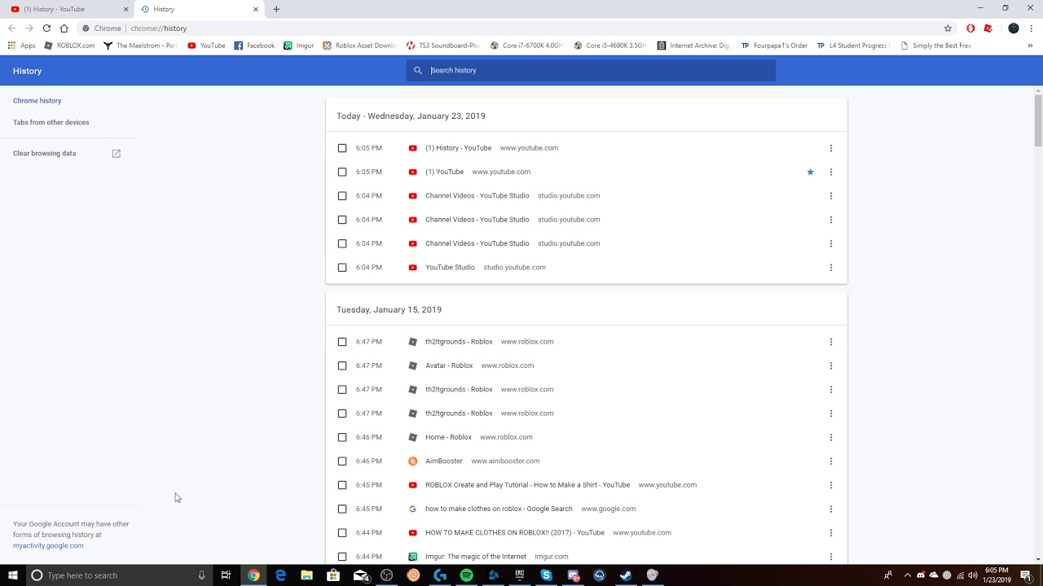
Task: Open the Facebook bookmark
Action: [x=254, y=46]
